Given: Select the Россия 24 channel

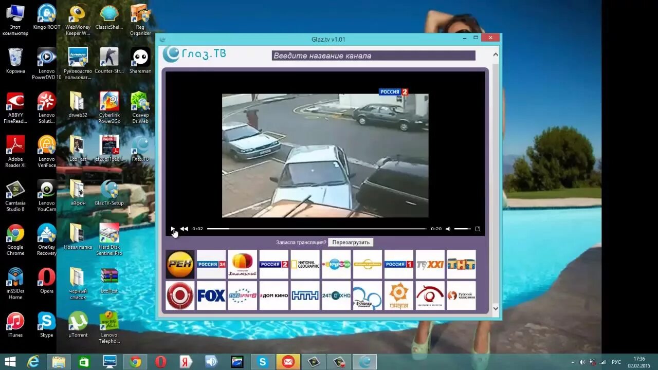Looking at the screenshot, I should coord(211,264).
